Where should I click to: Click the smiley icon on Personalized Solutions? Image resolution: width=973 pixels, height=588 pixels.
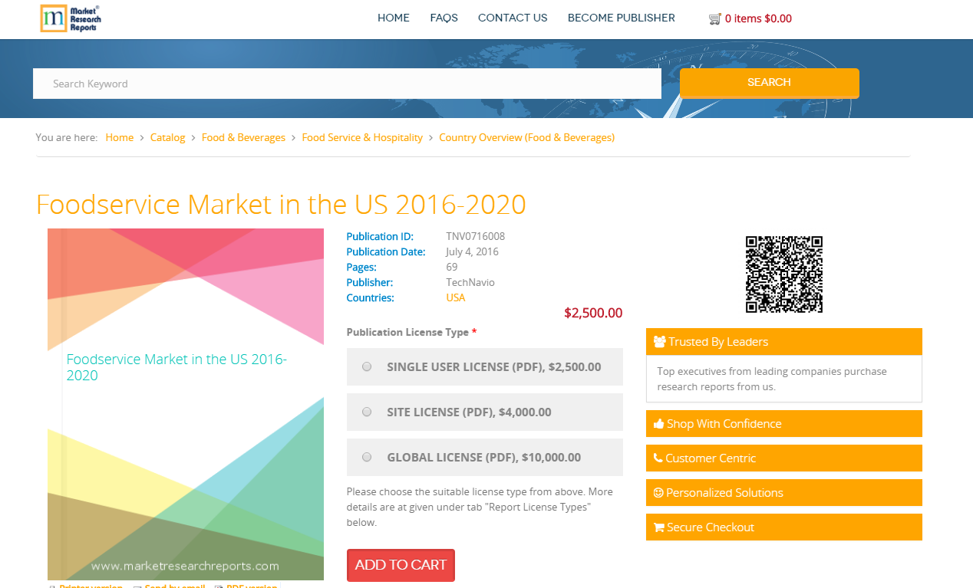tap(658, 492)
